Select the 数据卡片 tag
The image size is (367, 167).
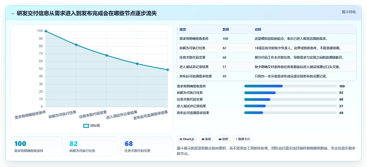[243, 139]
